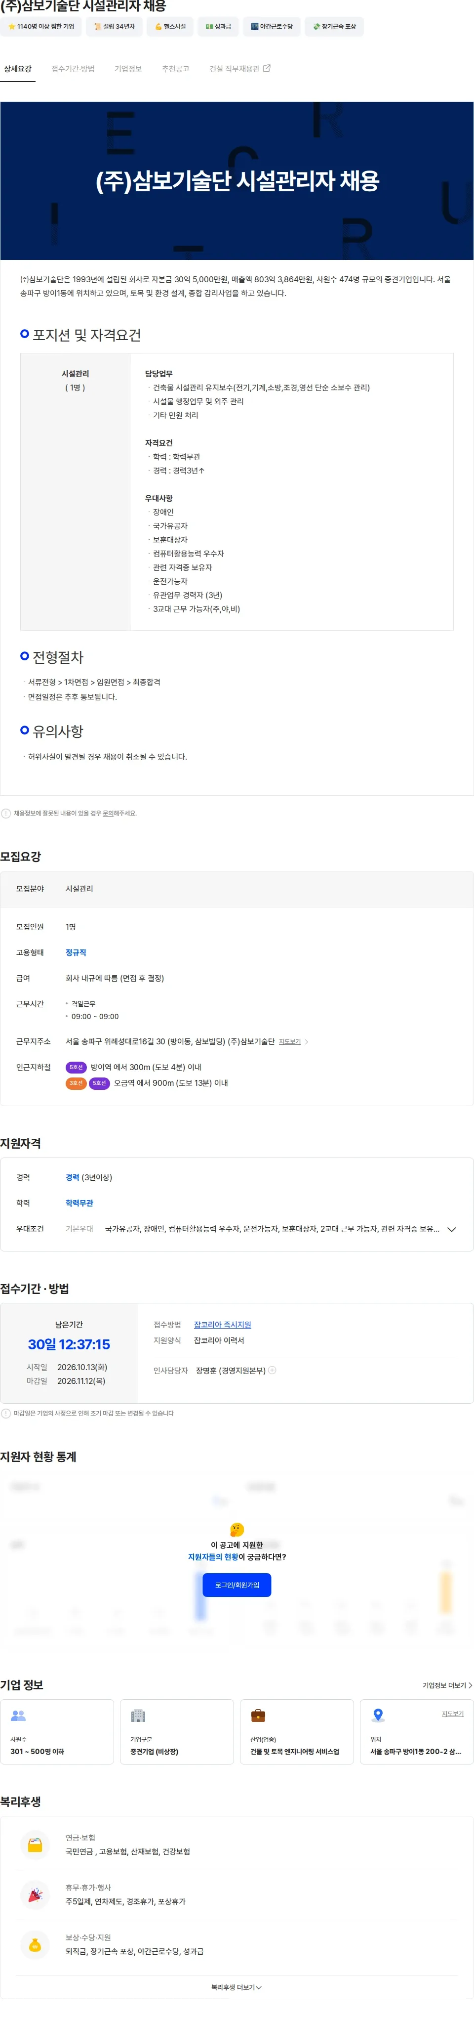Click the money icon in the 성과급 tag
Viewport: 474px width, 2022px height.
click(209, 27)
